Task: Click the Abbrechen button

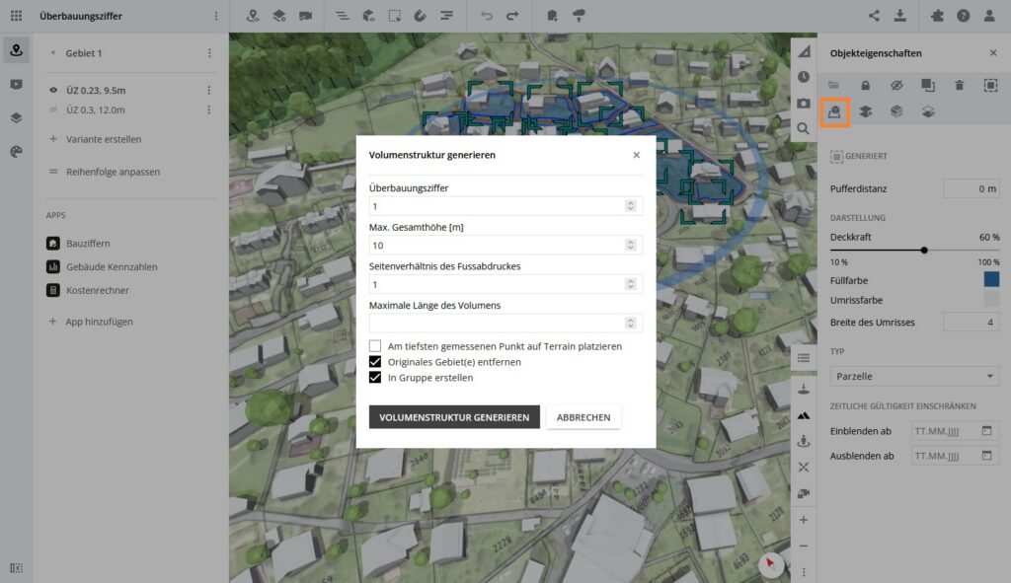Action: (583, 417)
